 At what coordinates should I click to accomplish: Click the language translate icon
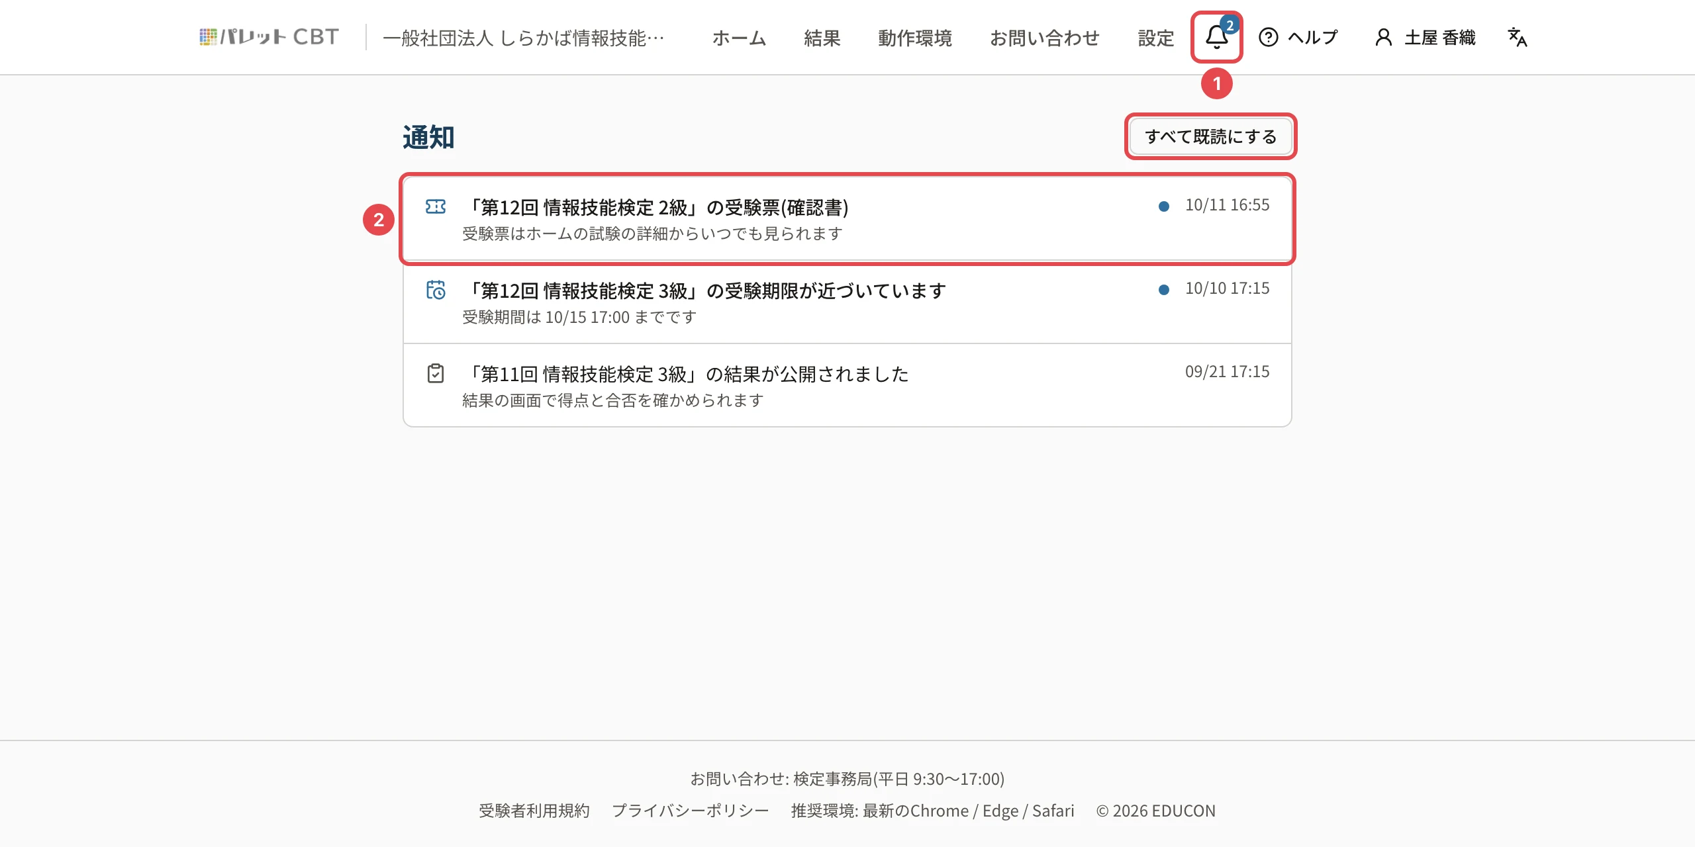pyautogui.click(x=1517, y=37)
